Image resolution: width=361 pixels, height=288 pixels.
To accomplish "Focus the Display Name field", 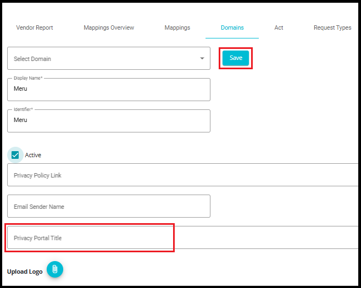I will tap(109, 90).
